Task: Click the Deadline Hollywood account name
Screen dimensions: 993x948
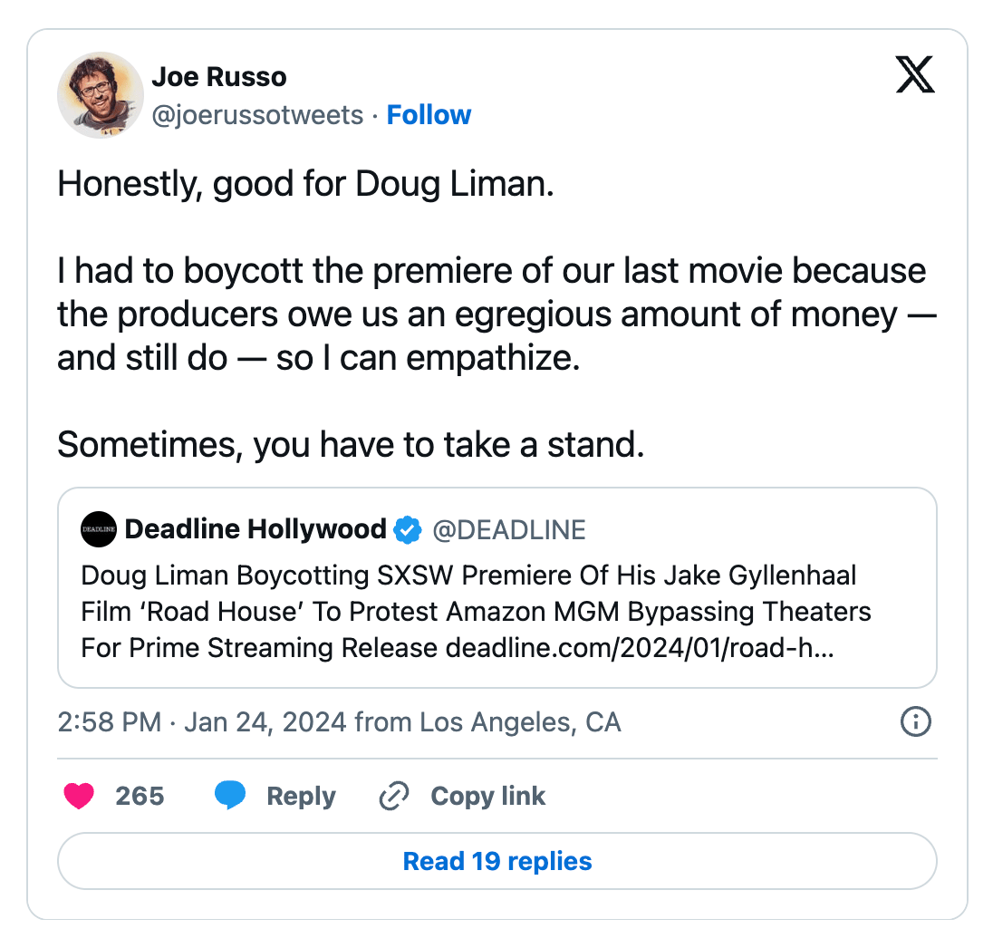Action: click(255, 530)
